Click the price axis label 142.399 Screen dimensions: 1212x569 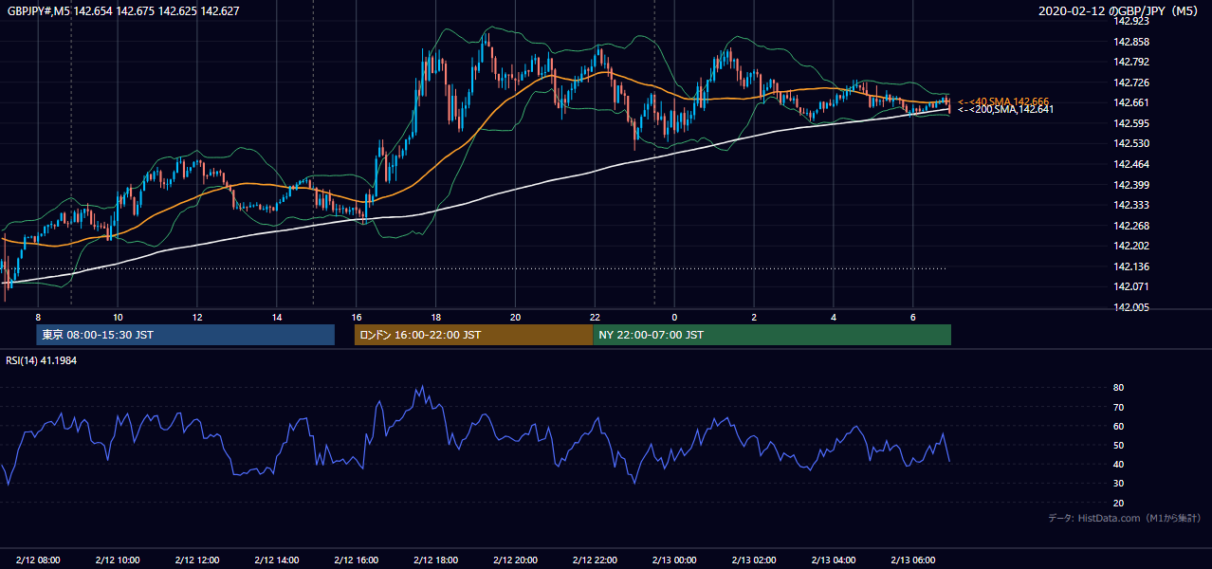pyautogui.click(x=1131, y=185)
